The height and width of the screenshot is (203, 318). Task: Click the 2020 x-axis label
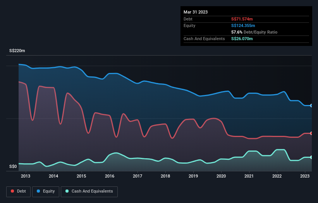(x=221, y=176)
